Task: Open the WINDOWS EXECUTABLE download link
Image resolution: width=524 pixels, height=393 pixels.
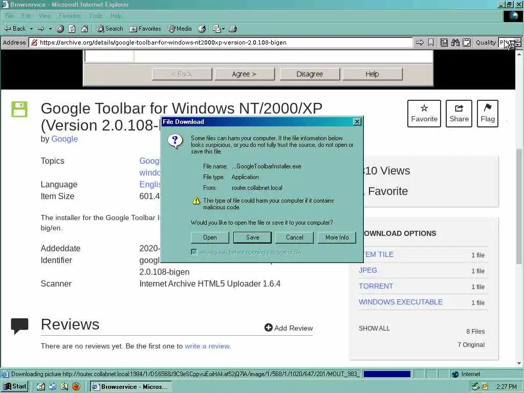Action: click(x=400, y=302)
